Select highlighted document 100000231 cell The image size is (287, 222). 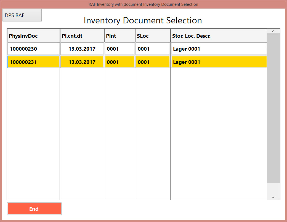point(33,62)
